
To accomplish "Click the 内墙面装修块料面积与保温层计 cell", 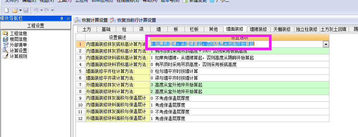I will pyautogui.click(x=118, y=105).
